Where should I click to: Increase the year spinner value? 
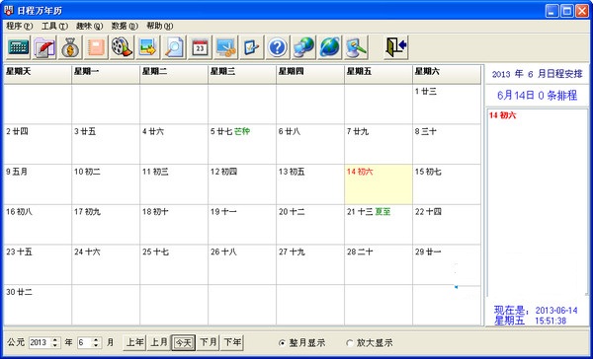click(55, 339)
